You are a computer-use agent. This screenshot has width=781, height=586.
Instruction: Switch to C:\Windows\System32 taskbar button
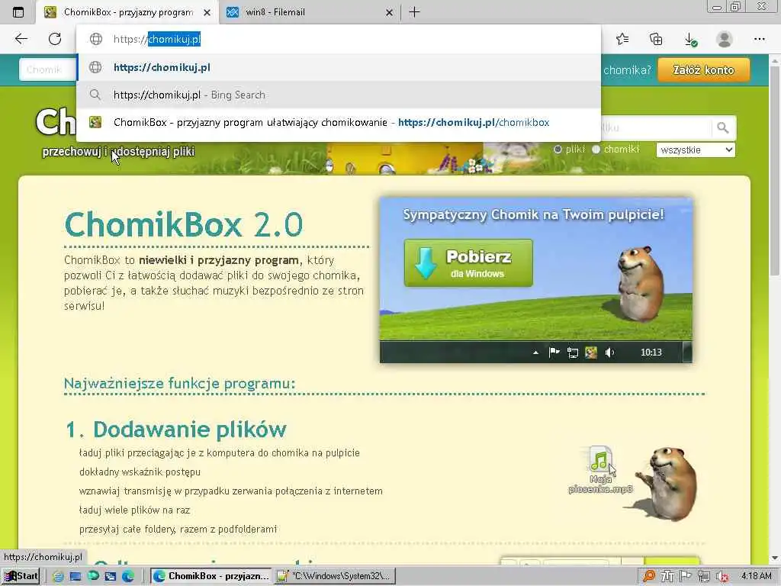tap(336, 576)
